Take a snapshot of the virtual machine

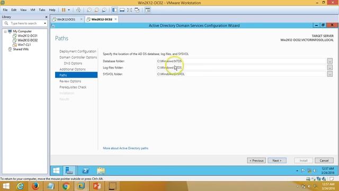pos(89,10)
